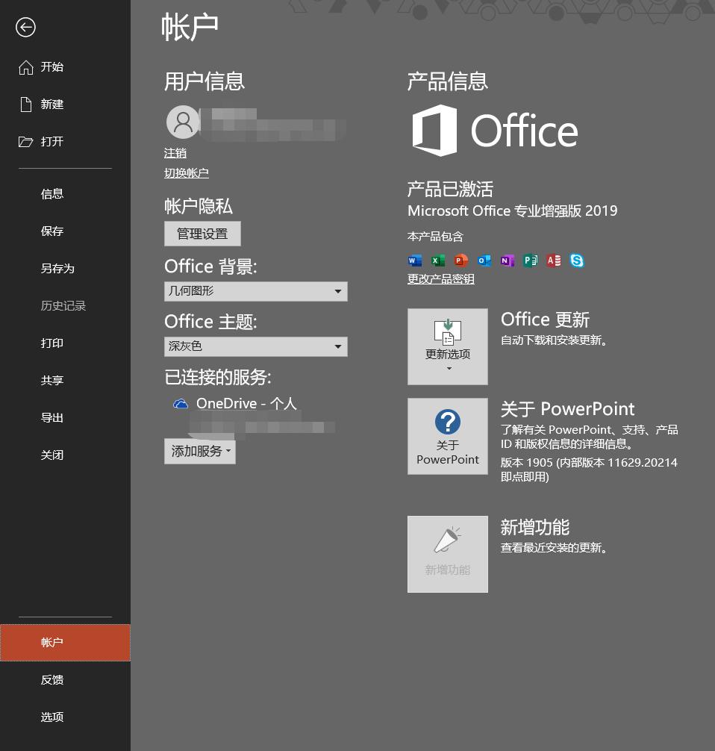This screenshot has width=715, height=751.
Task: Click the Publisher product icon
Action: point(531,261)
